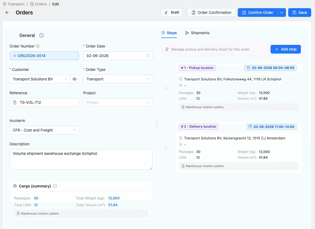
Task: Click the location pin at Folkstoneweg address
Action: click(x=181, y=79)
